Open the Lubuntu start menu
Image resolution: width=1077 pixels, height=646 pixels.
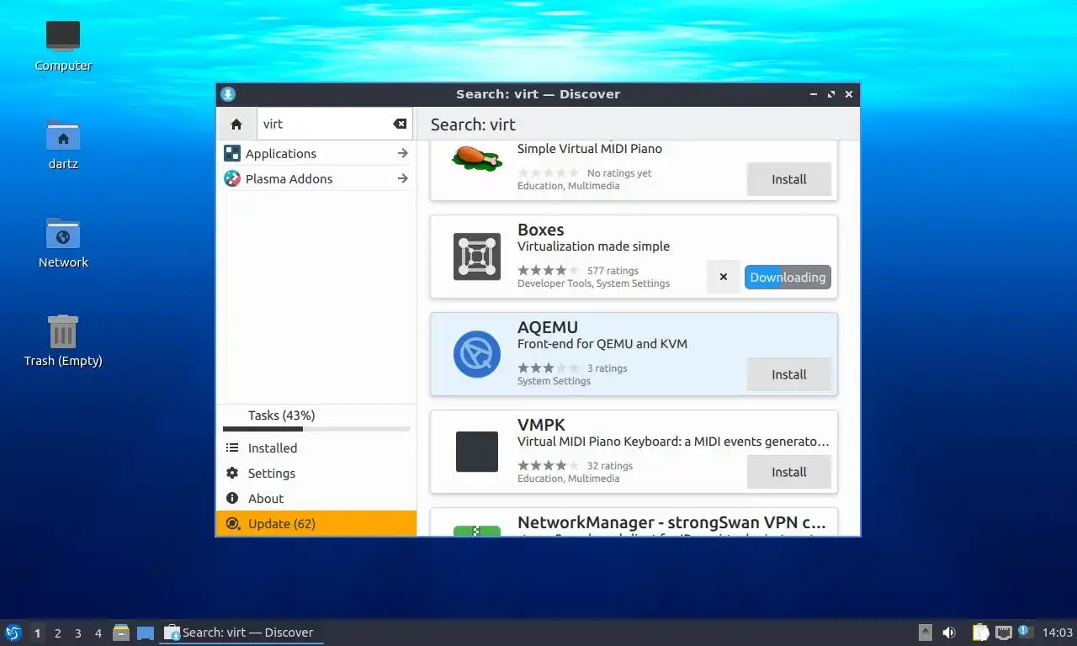[13, 633]
